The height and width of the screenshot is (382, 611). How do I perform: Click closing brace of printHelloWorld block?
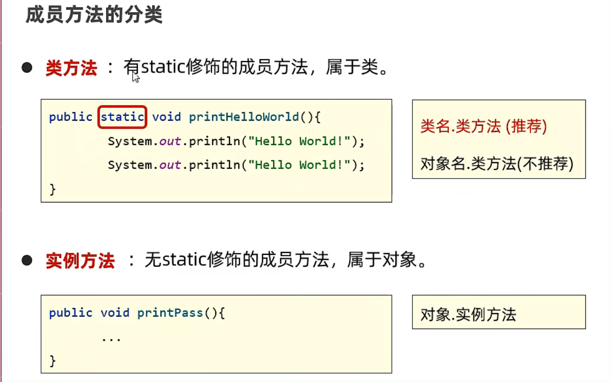(x=53, y=189)
